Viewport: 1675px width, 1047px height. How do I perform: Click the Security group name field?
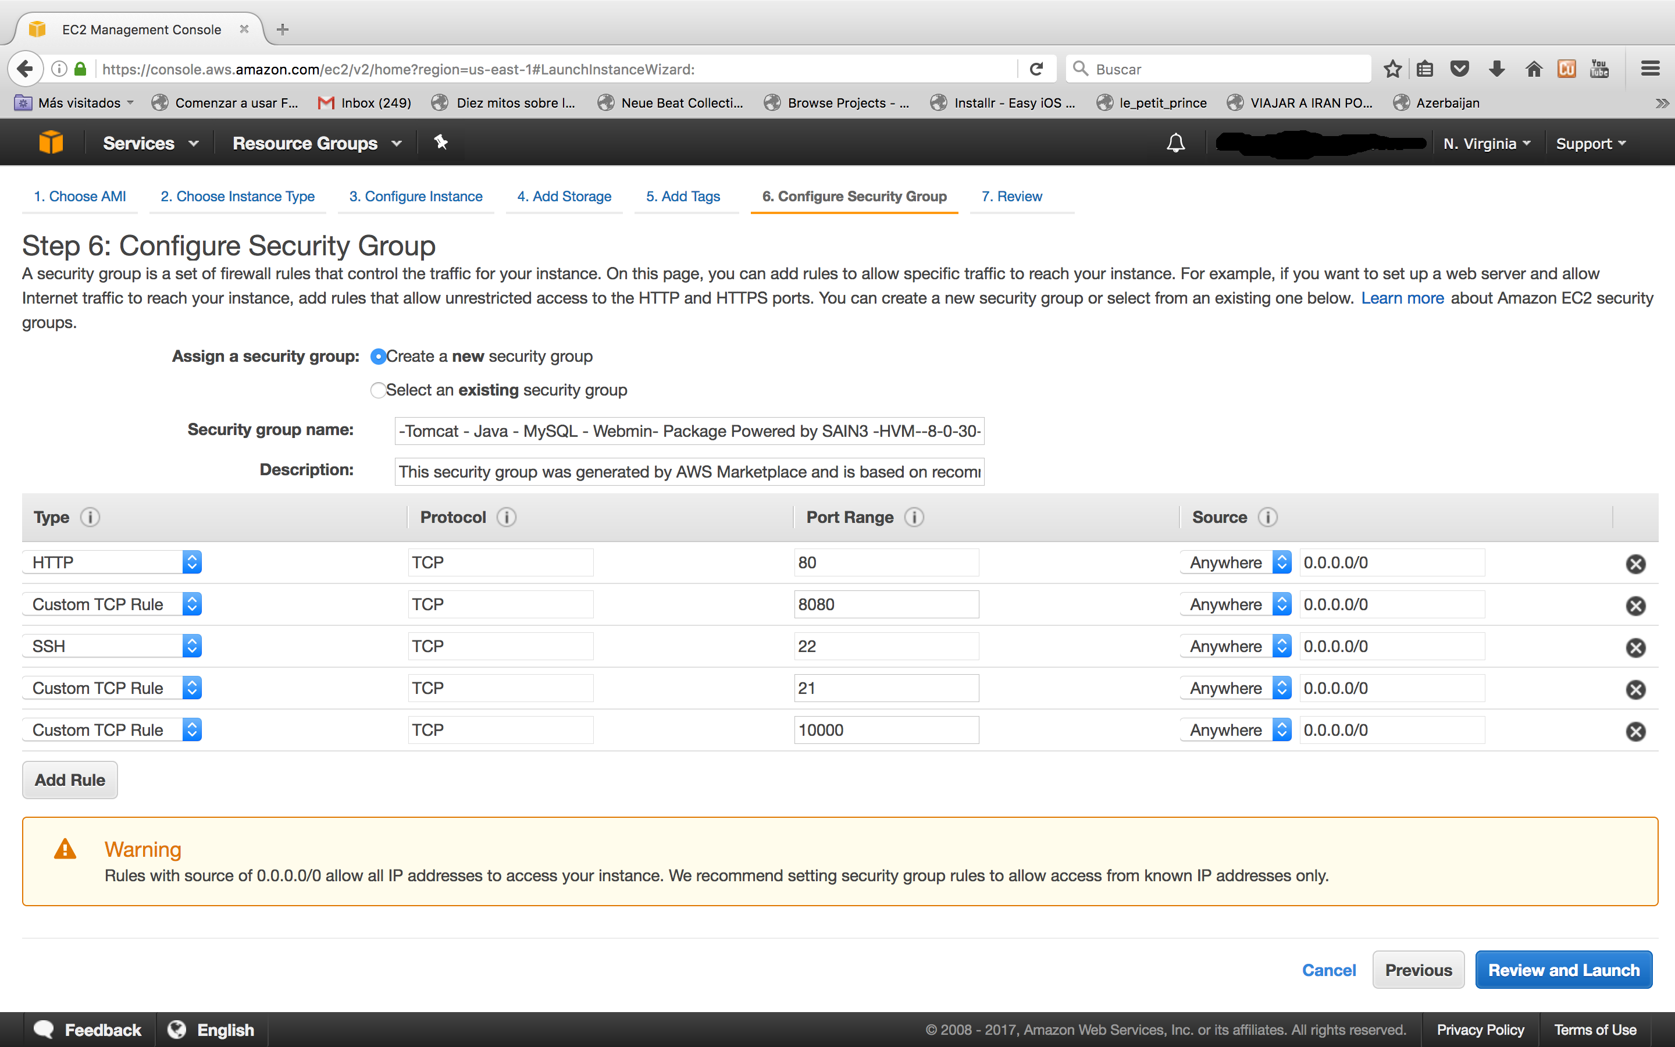point(689,432)
